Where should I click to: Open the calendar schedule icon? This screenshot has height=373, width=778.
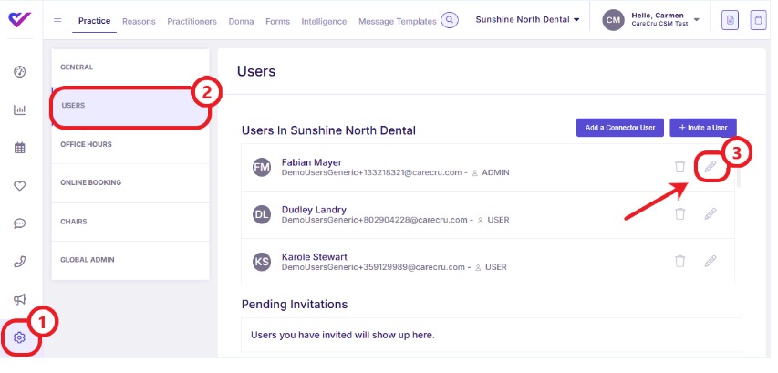tap(19, 148)
